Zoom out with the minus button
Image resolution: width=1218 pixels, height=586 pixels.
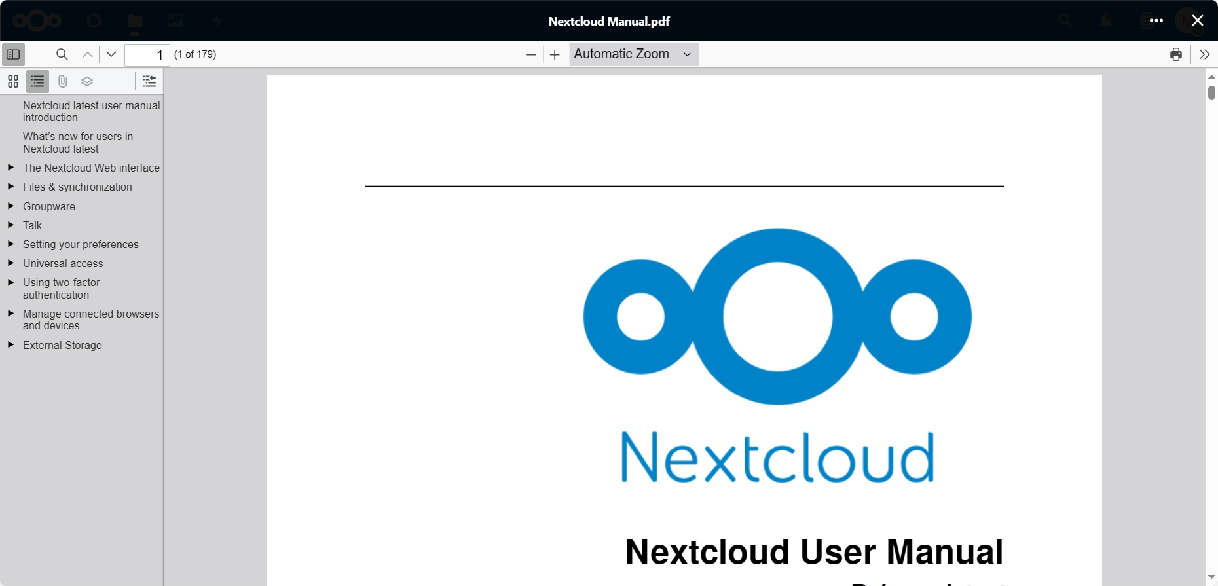click(x=531, y=55)
